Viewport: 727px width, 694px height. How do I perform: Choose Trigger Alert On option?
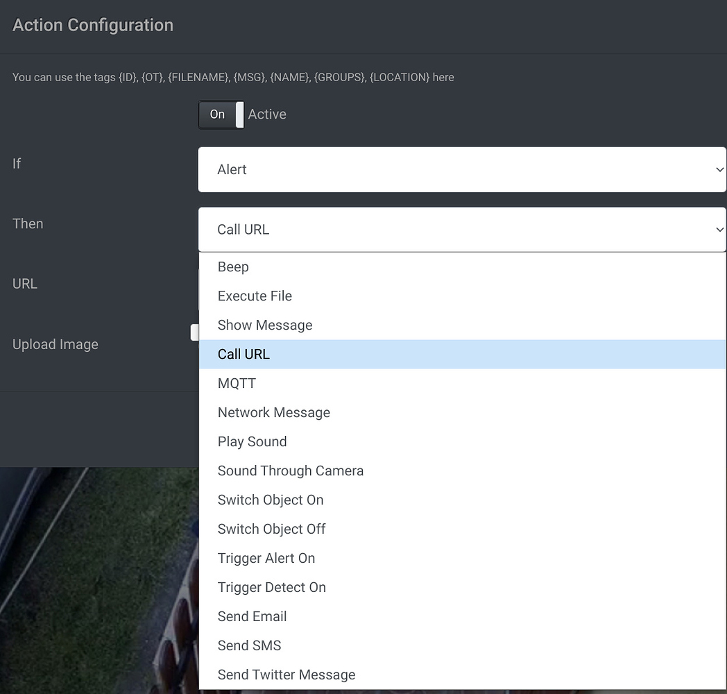coord(266,559)
